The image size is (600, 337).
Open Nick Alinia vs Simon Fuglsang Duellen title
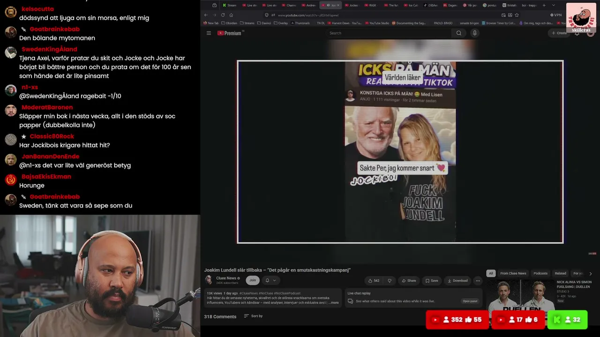click(574, 284)
